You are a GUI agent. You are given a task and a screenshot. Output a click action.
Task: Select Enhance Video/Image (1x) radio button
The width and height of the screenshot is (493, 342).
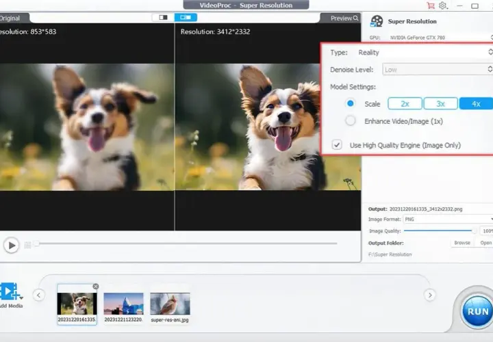[351, 120]
